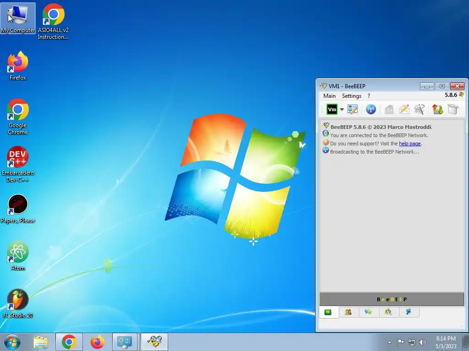Open the Settings menu in BeeBEEP

pyautogui.click(x=351, y=96)
